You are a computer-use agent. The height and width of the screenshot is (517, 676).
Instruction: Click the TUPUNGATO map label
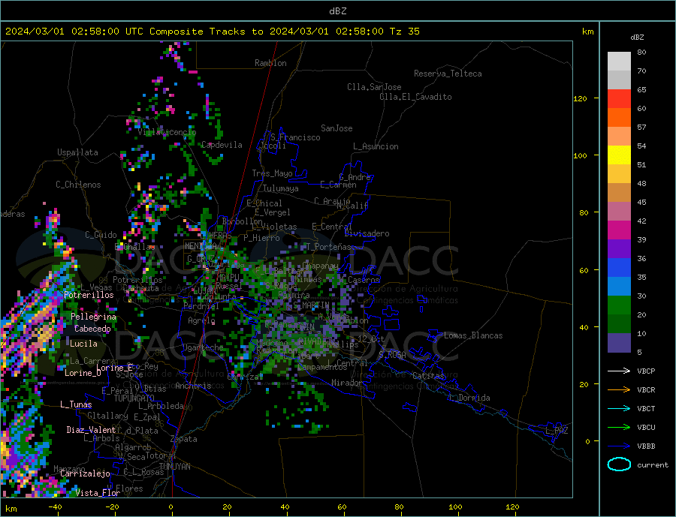coord(134,398)
